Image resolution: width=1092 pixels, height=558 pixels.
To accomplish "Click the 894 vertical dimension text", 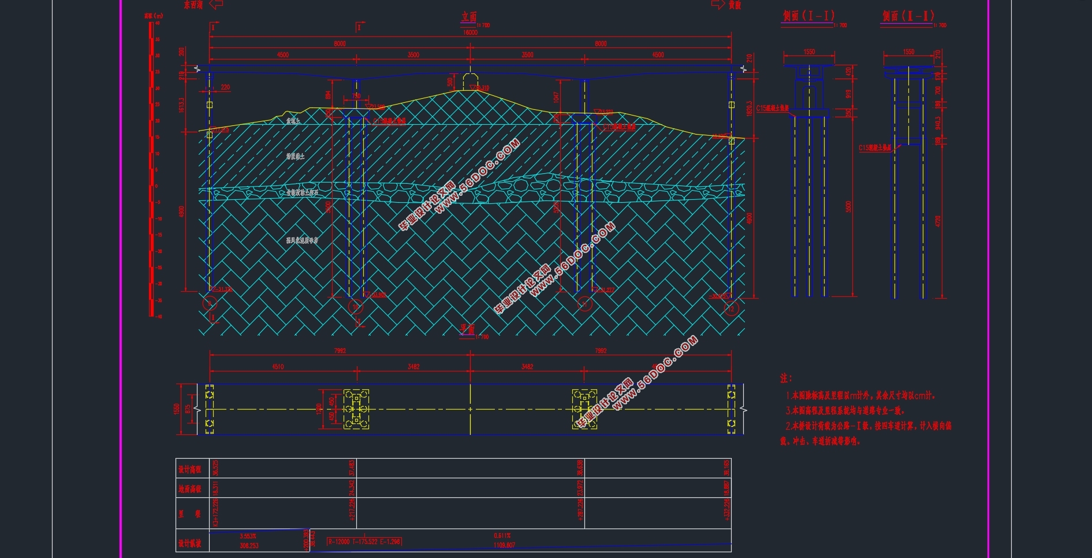I will click(x=329, y=95).
